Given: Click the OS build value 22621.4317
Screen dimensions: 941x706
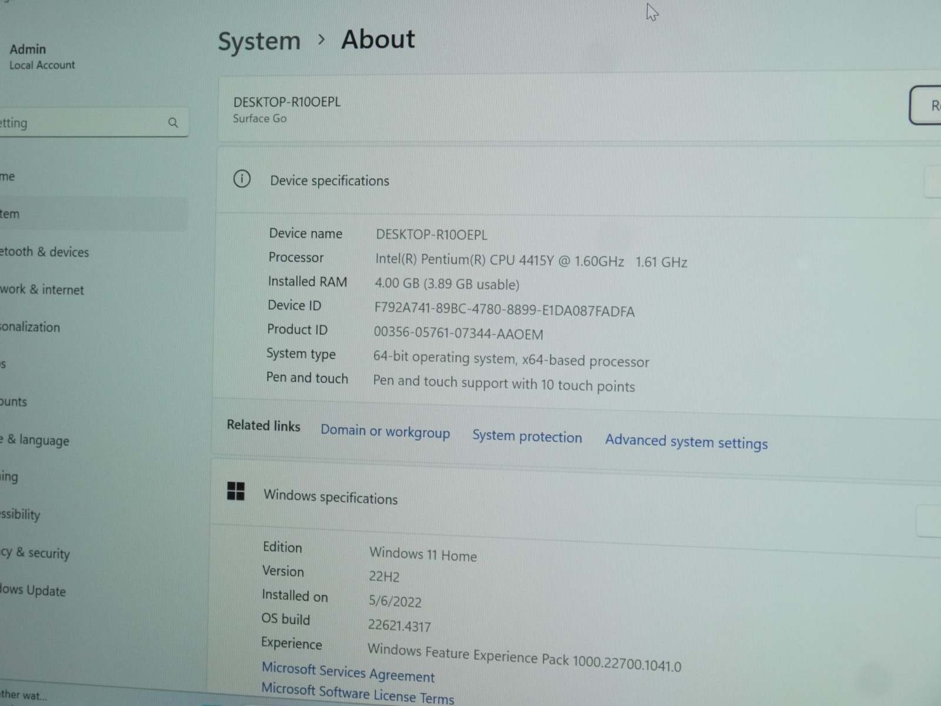Looking at the screenshot, I should point(399,625).
